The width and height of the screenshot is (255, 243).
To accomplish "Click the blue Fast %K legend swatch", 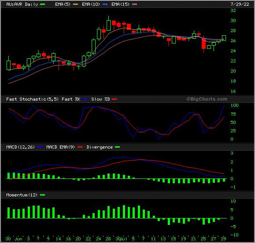I will pos(85,99).
